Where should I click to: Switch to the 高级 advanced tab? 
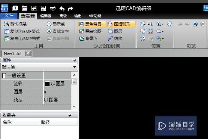[x=63, y=16]
